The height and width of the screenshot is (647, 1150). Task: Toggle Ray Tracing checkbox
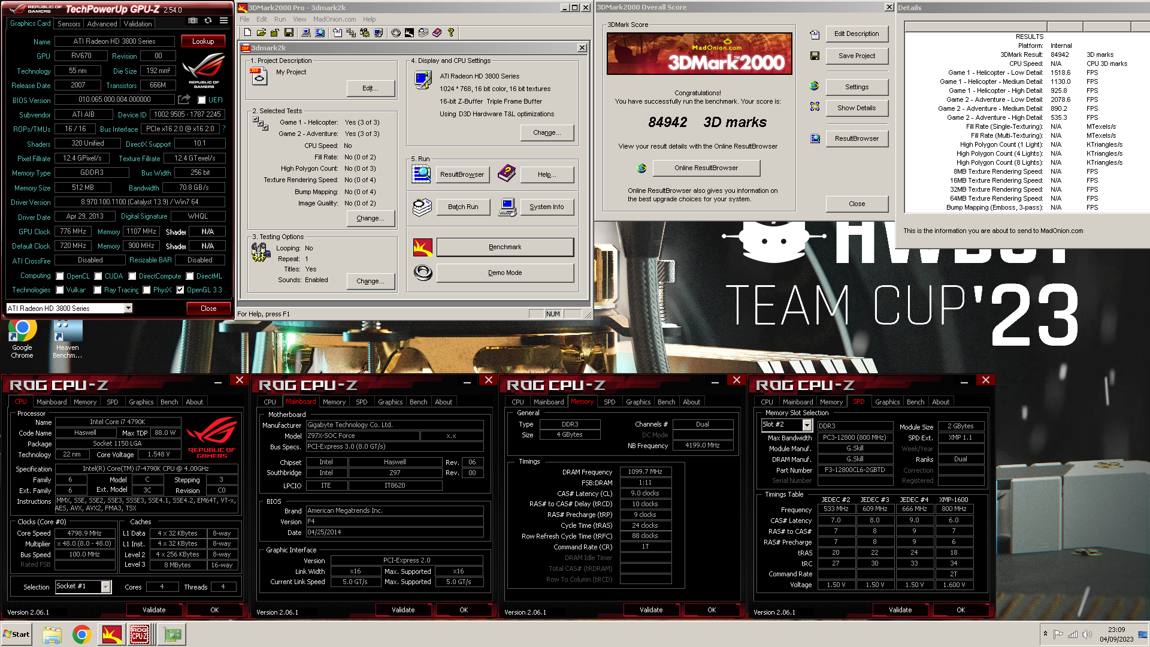click(98, 290)
